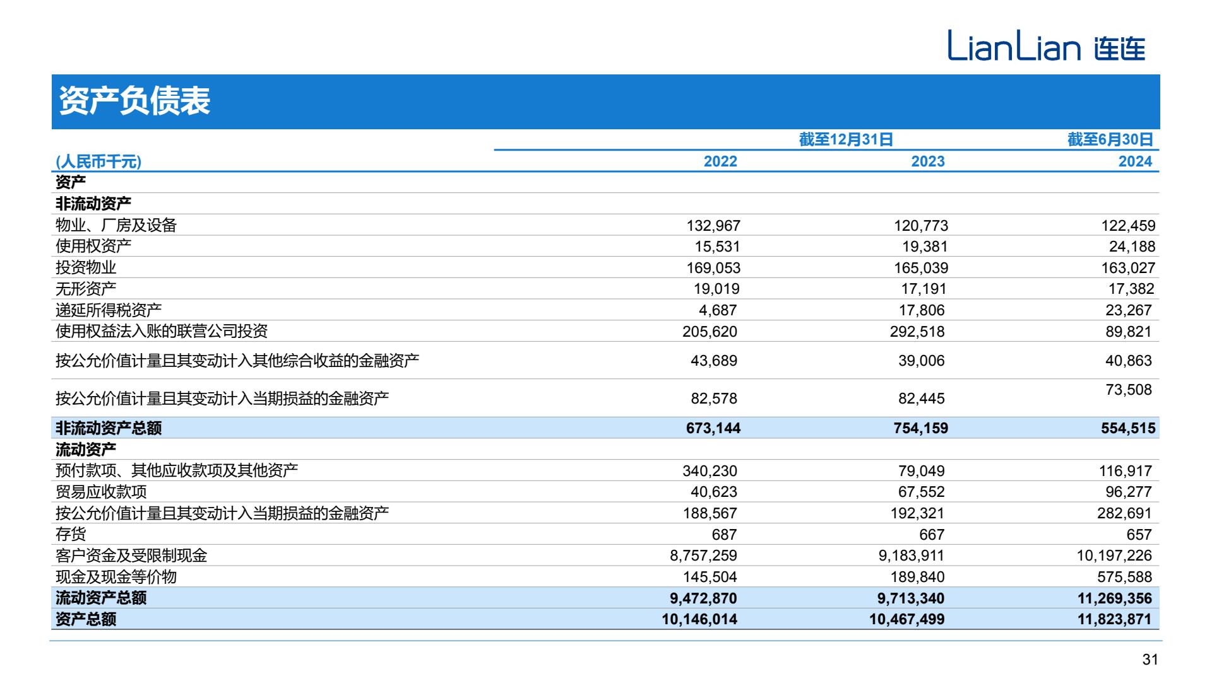
Task: Click the total value 754,159
Action: tap(921, 428)
